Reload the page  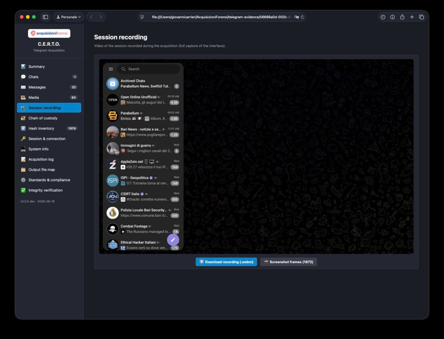[302, 17]
